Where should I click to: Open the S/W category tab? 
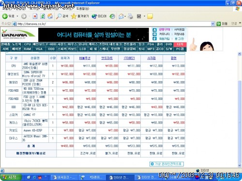[169, 49]
